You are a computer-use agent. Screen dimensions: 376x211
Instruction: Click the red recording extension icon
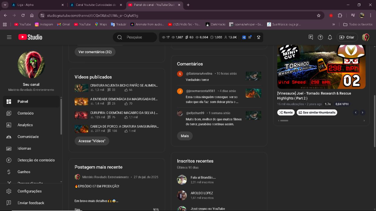coord(331,16)
